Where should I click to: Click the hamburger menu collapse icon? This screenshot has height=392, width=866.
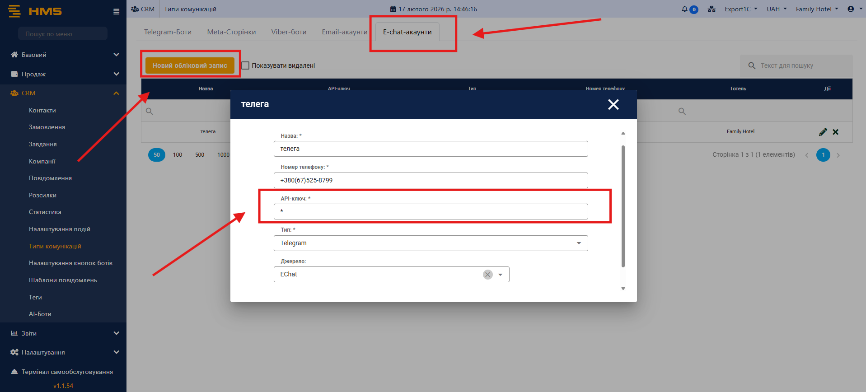tap(116, 12)
